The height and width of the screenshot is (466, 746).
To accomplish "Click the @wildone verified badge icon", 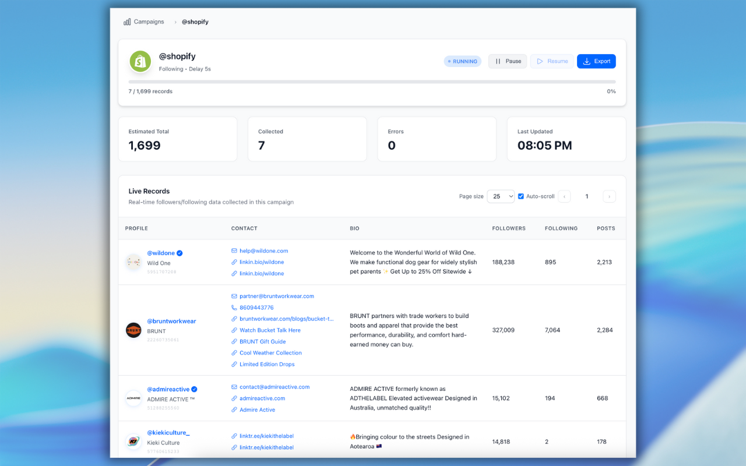I will coord(180,253).
